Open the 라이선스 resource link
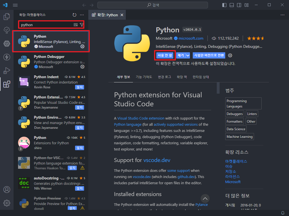Viewport: 289px width, 216px height. pos(233,177)
